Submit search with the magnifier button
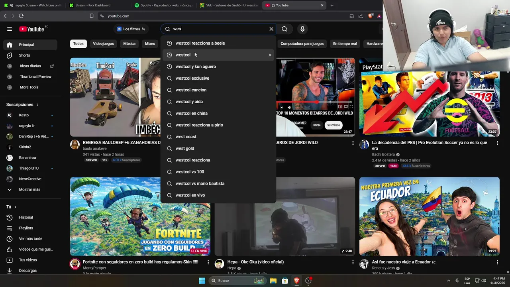Viewport: 510px width, 287px height. (284, 29)
